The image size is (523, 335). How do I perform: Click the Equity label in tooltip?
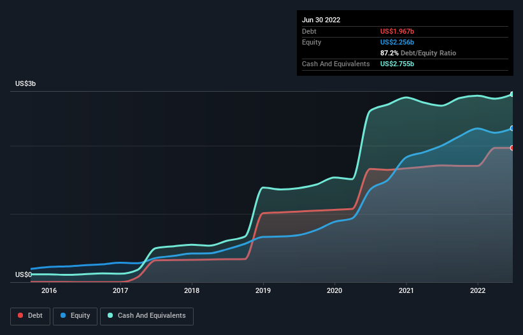(x=312, y=42)
